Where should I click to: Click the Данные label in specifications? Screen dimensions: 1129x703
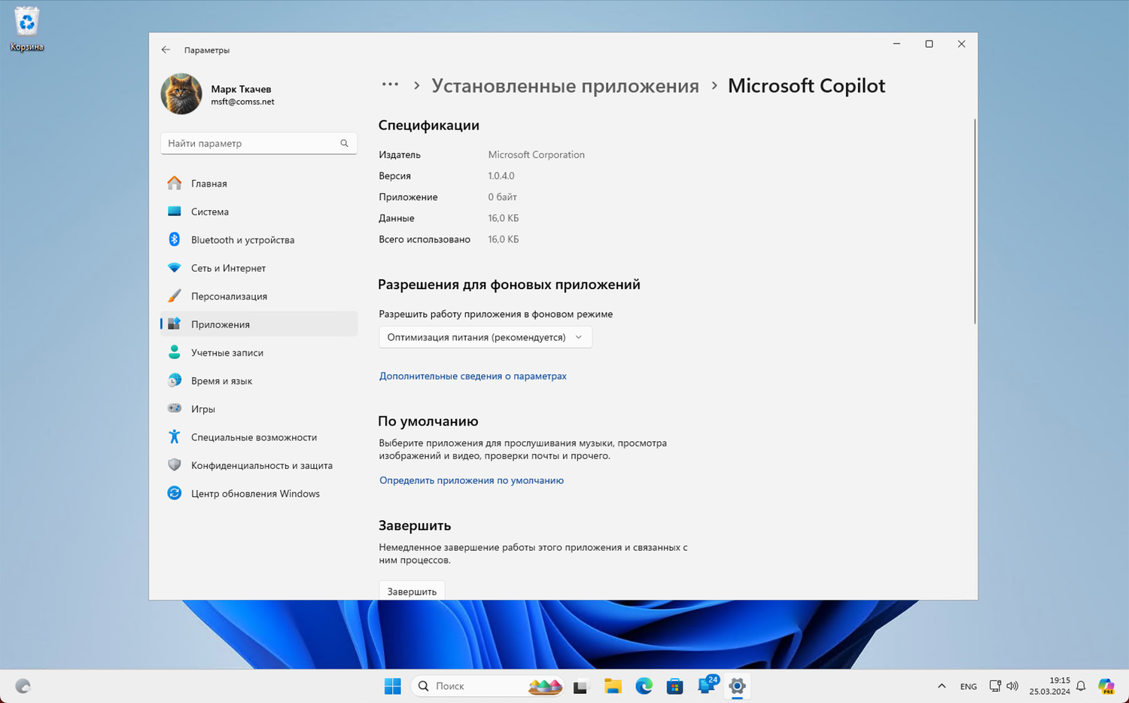pos(397,218)
